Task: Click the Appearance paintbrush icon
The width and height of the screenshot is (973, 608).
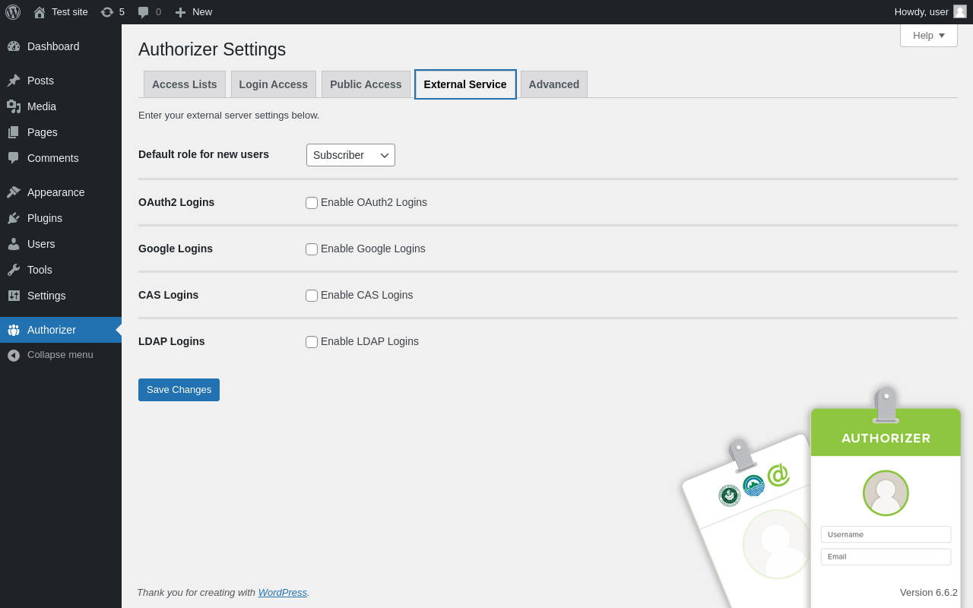Action: click(14, 192)
